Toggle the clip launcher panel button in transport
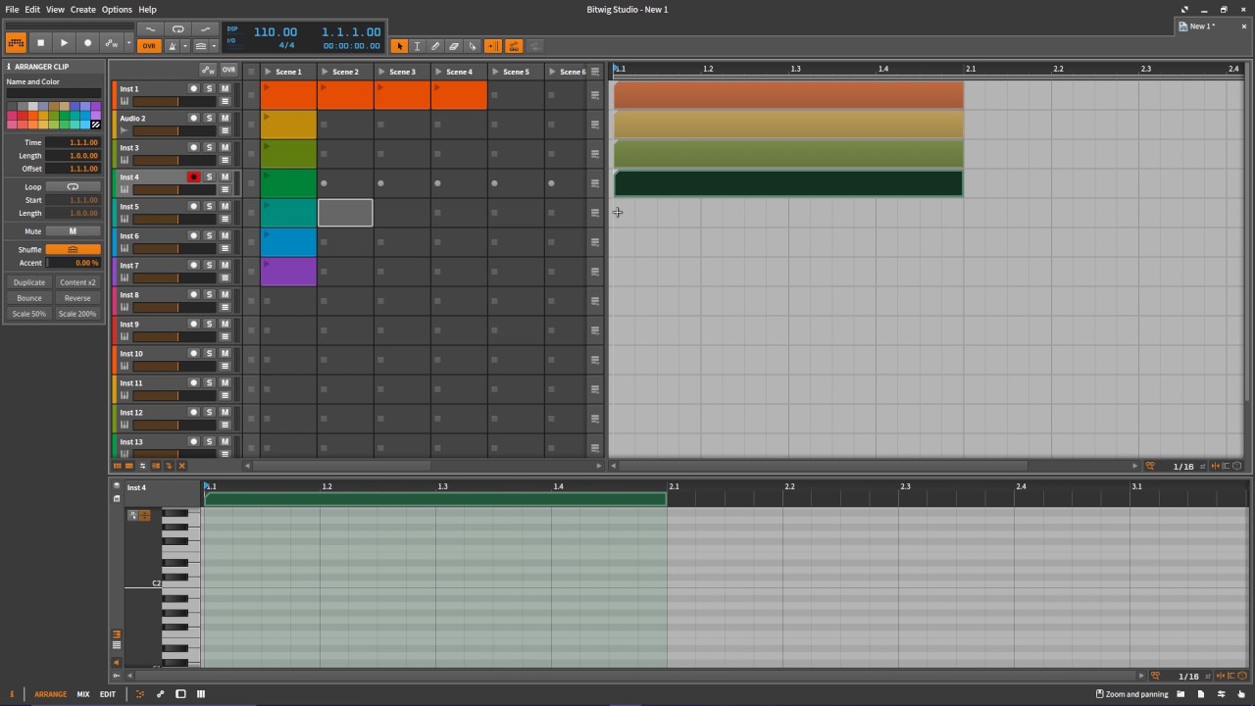1255x706 pixels. coord(16,43)
